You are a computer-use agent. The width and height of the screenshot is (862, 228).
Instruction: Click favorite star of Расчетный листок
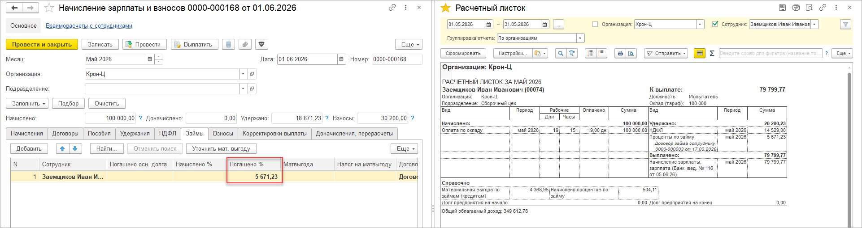(445, 8)
